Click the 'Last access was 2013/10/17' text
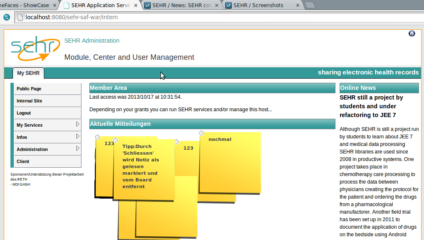The width and height of the screenshot is (424, 240). (x=135, y=97)
